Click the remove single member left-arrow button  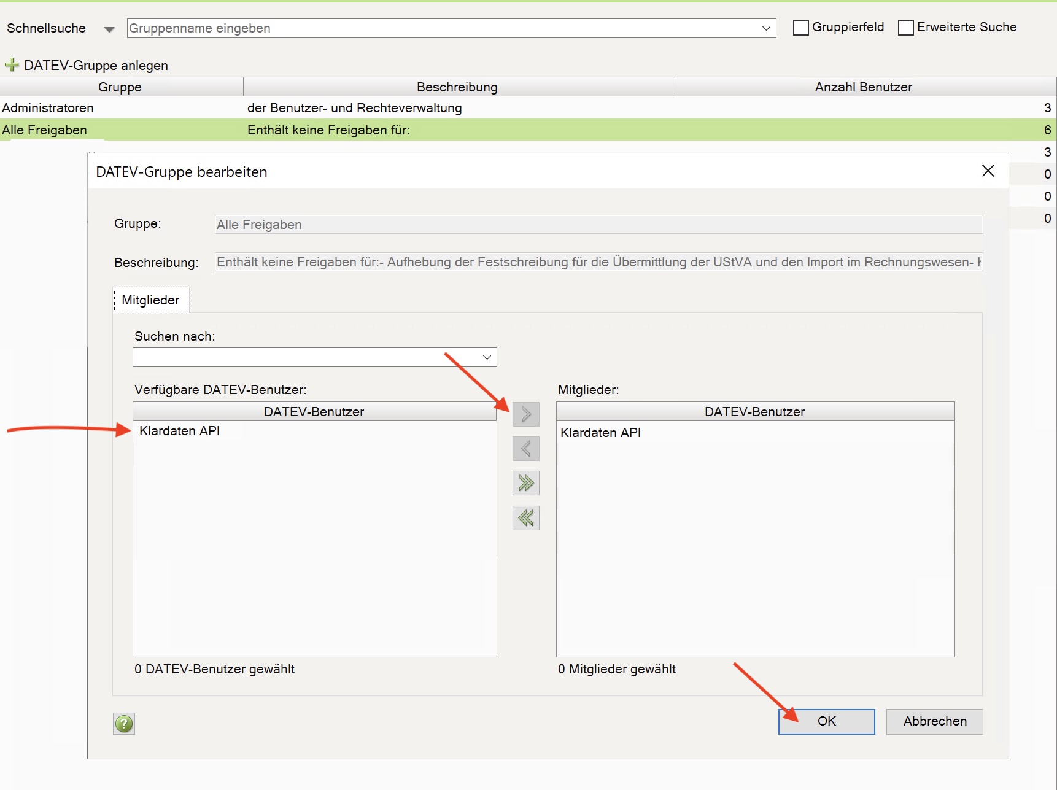526,449
